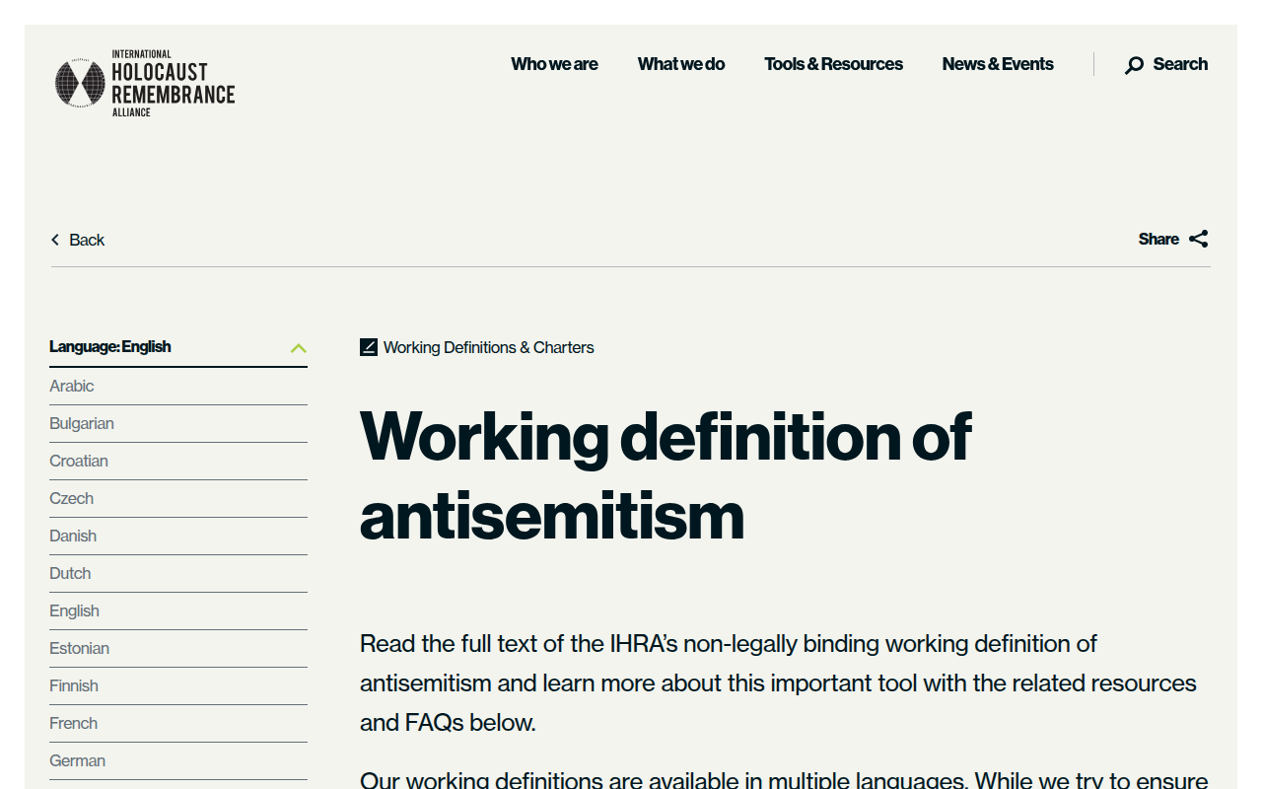This screenshot has height=789, width=1262.
Task: Select Dutch language
Action: click(x=178, y=574)
